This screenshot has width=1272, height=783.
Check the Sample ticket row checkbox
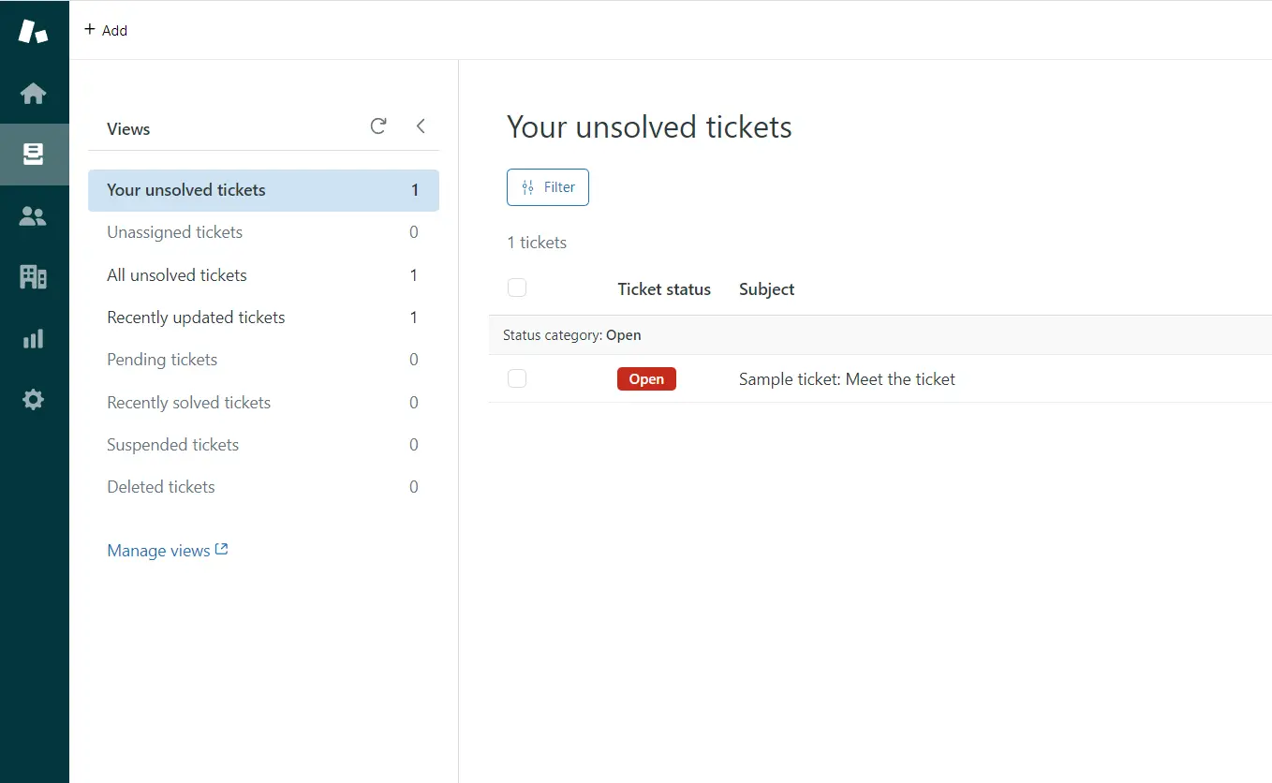(517, 378)
